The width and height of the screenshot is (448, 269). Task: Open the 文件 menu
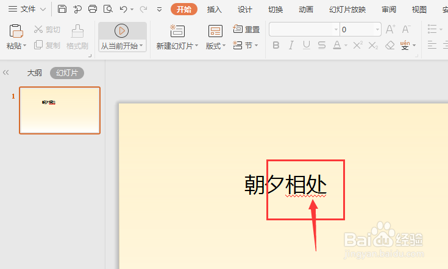27,9
